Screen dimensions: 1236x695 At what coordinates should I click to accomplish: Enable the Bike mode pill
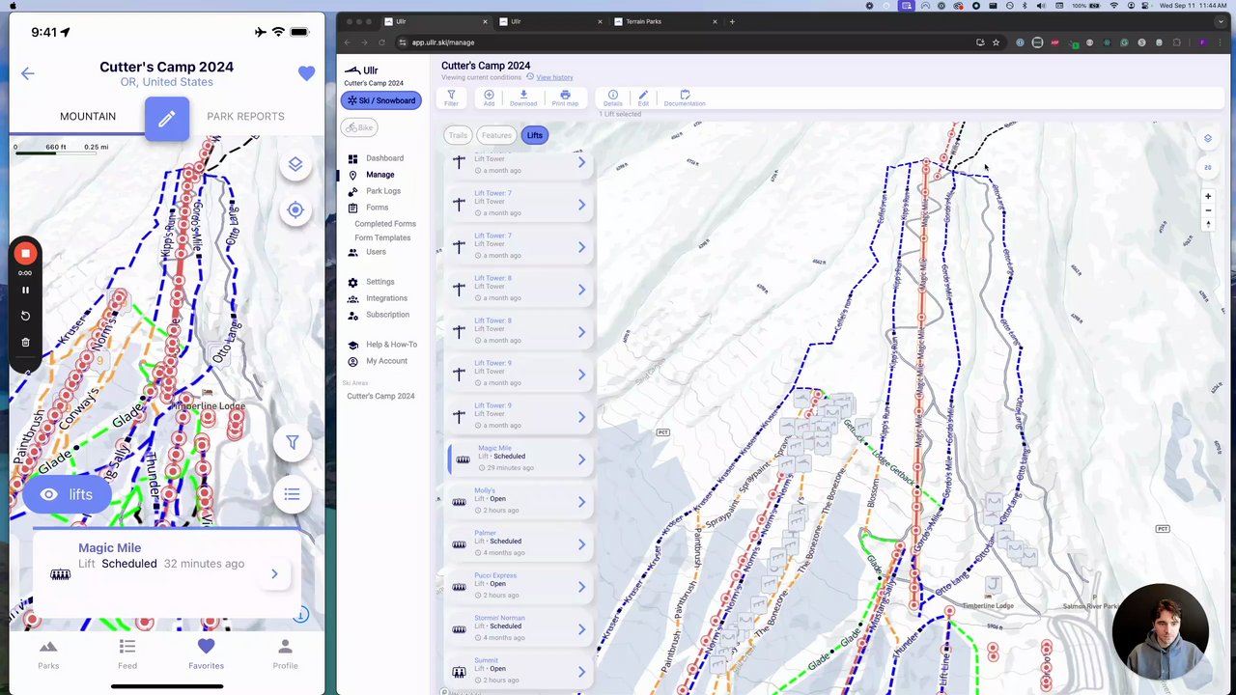359,127
